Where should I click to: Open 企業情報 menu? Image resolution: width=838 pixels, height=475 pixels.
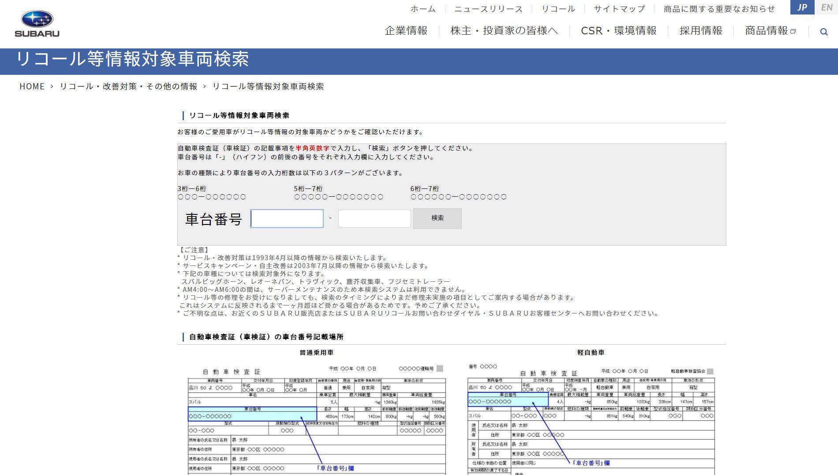tap(406, 31)
